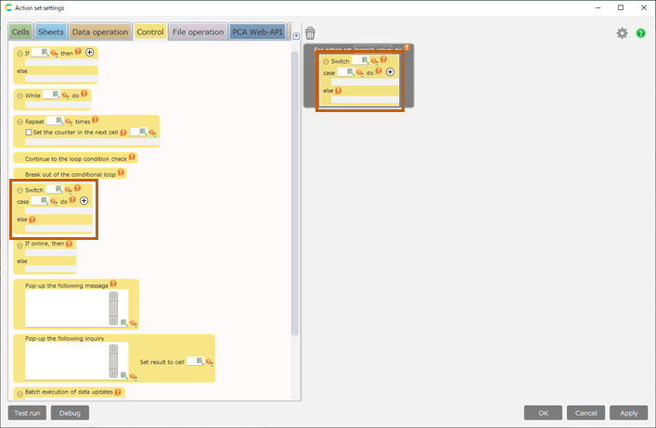The height and width of the screenshot is (428, 656).
Task: Collapse the Repeat block using its minus toggle
Action: (x=19, y=121)
